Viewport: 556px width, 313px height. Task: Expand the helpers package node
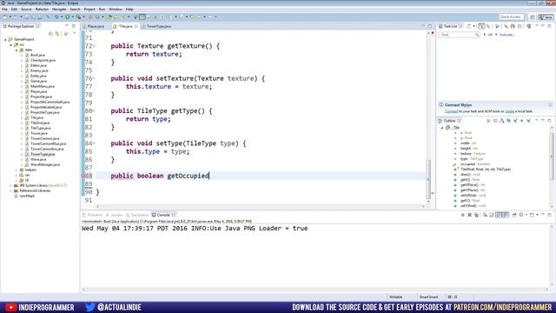click(17, 170)
